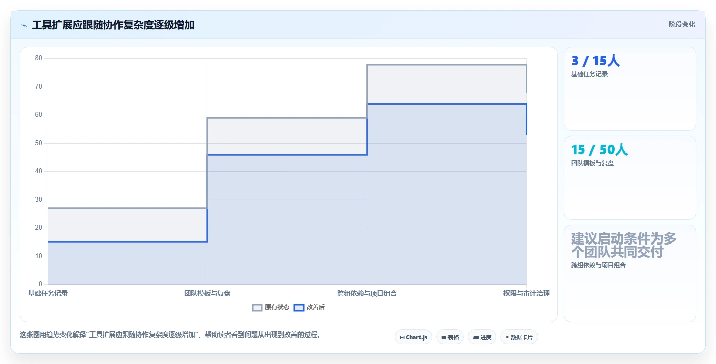Click the x-axis label 团队模板与复盘

(x=207, y=293)
